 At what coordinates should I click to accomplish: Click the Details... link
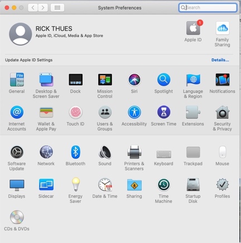point(220,60)
